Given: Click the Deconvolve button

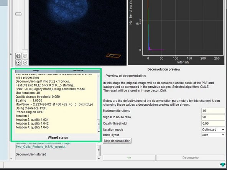Looking at the screenshot, I should click(190, 158).
